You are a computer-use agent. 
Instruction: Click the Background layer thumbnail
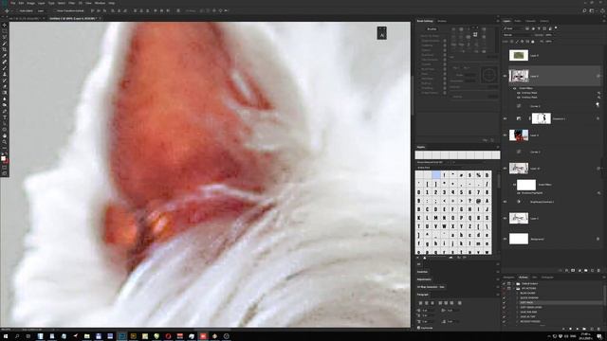[x=519, y=239]
